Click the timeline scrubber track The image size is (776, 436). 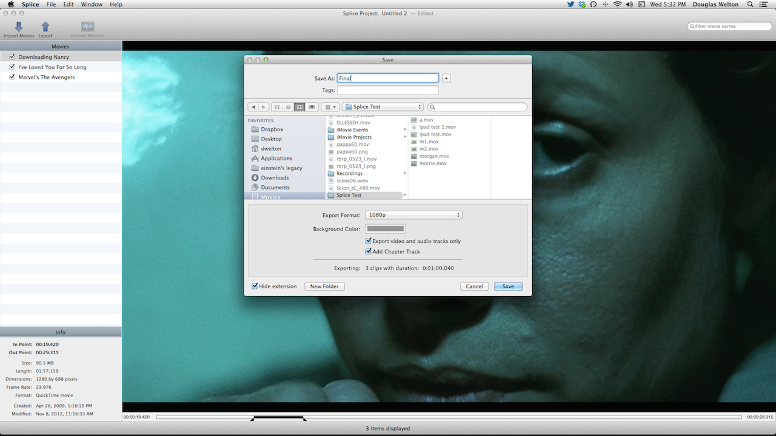449,417
